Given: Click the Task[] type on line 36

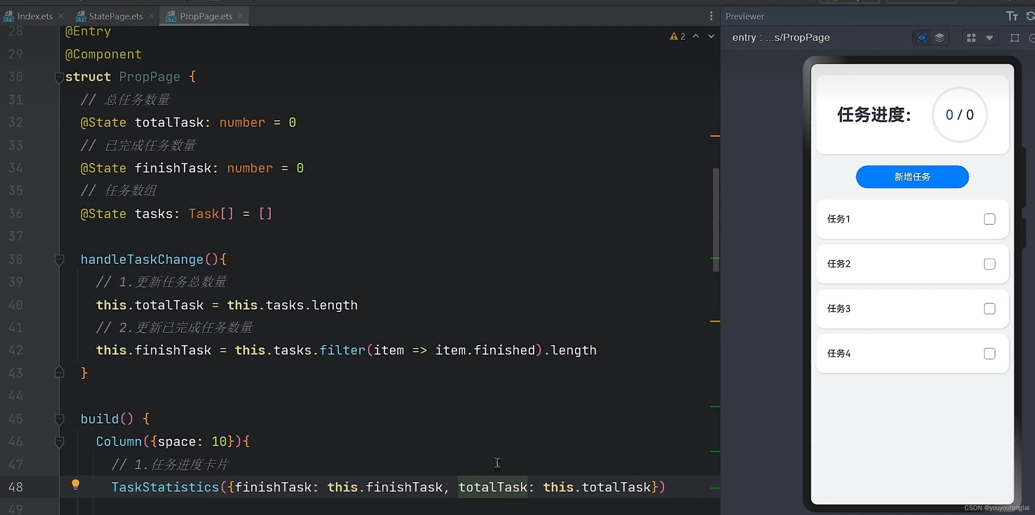Looking at the screenshot, I should [x=211, y=214].
